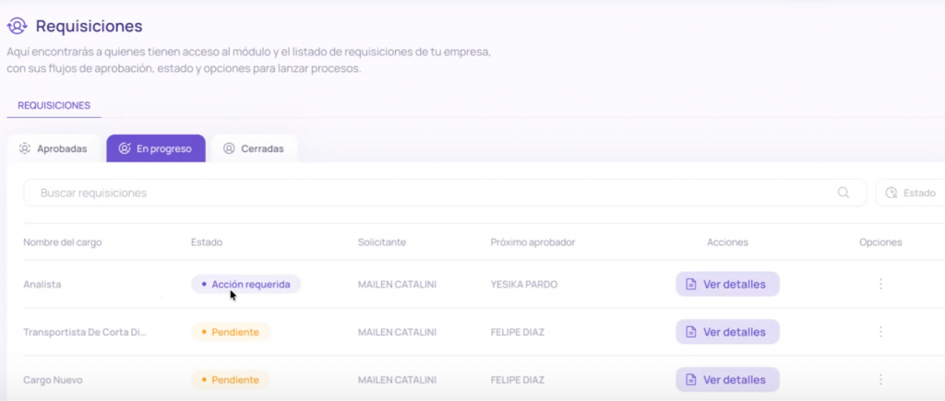Click Ver detalles for Transportista row
The image size is (945, 401).
(x=727, y=332)
